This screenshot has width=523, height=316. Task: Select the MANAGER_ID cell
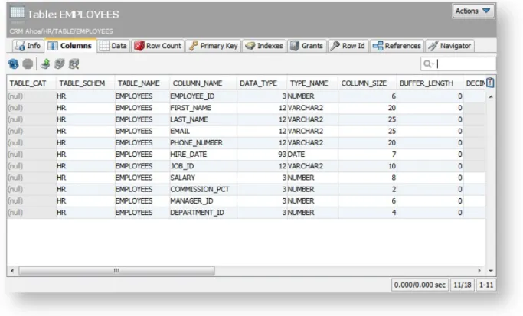(x=203, y=201)
